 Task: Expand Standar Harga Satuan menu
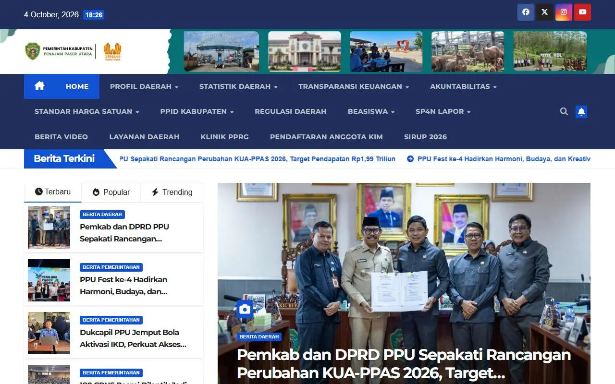[87, 111]
